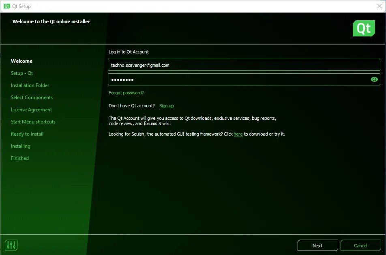Image resolution: width=386 pixels, height=255 pixels.
Task: Show password using the eye icon
Action: 374,79
